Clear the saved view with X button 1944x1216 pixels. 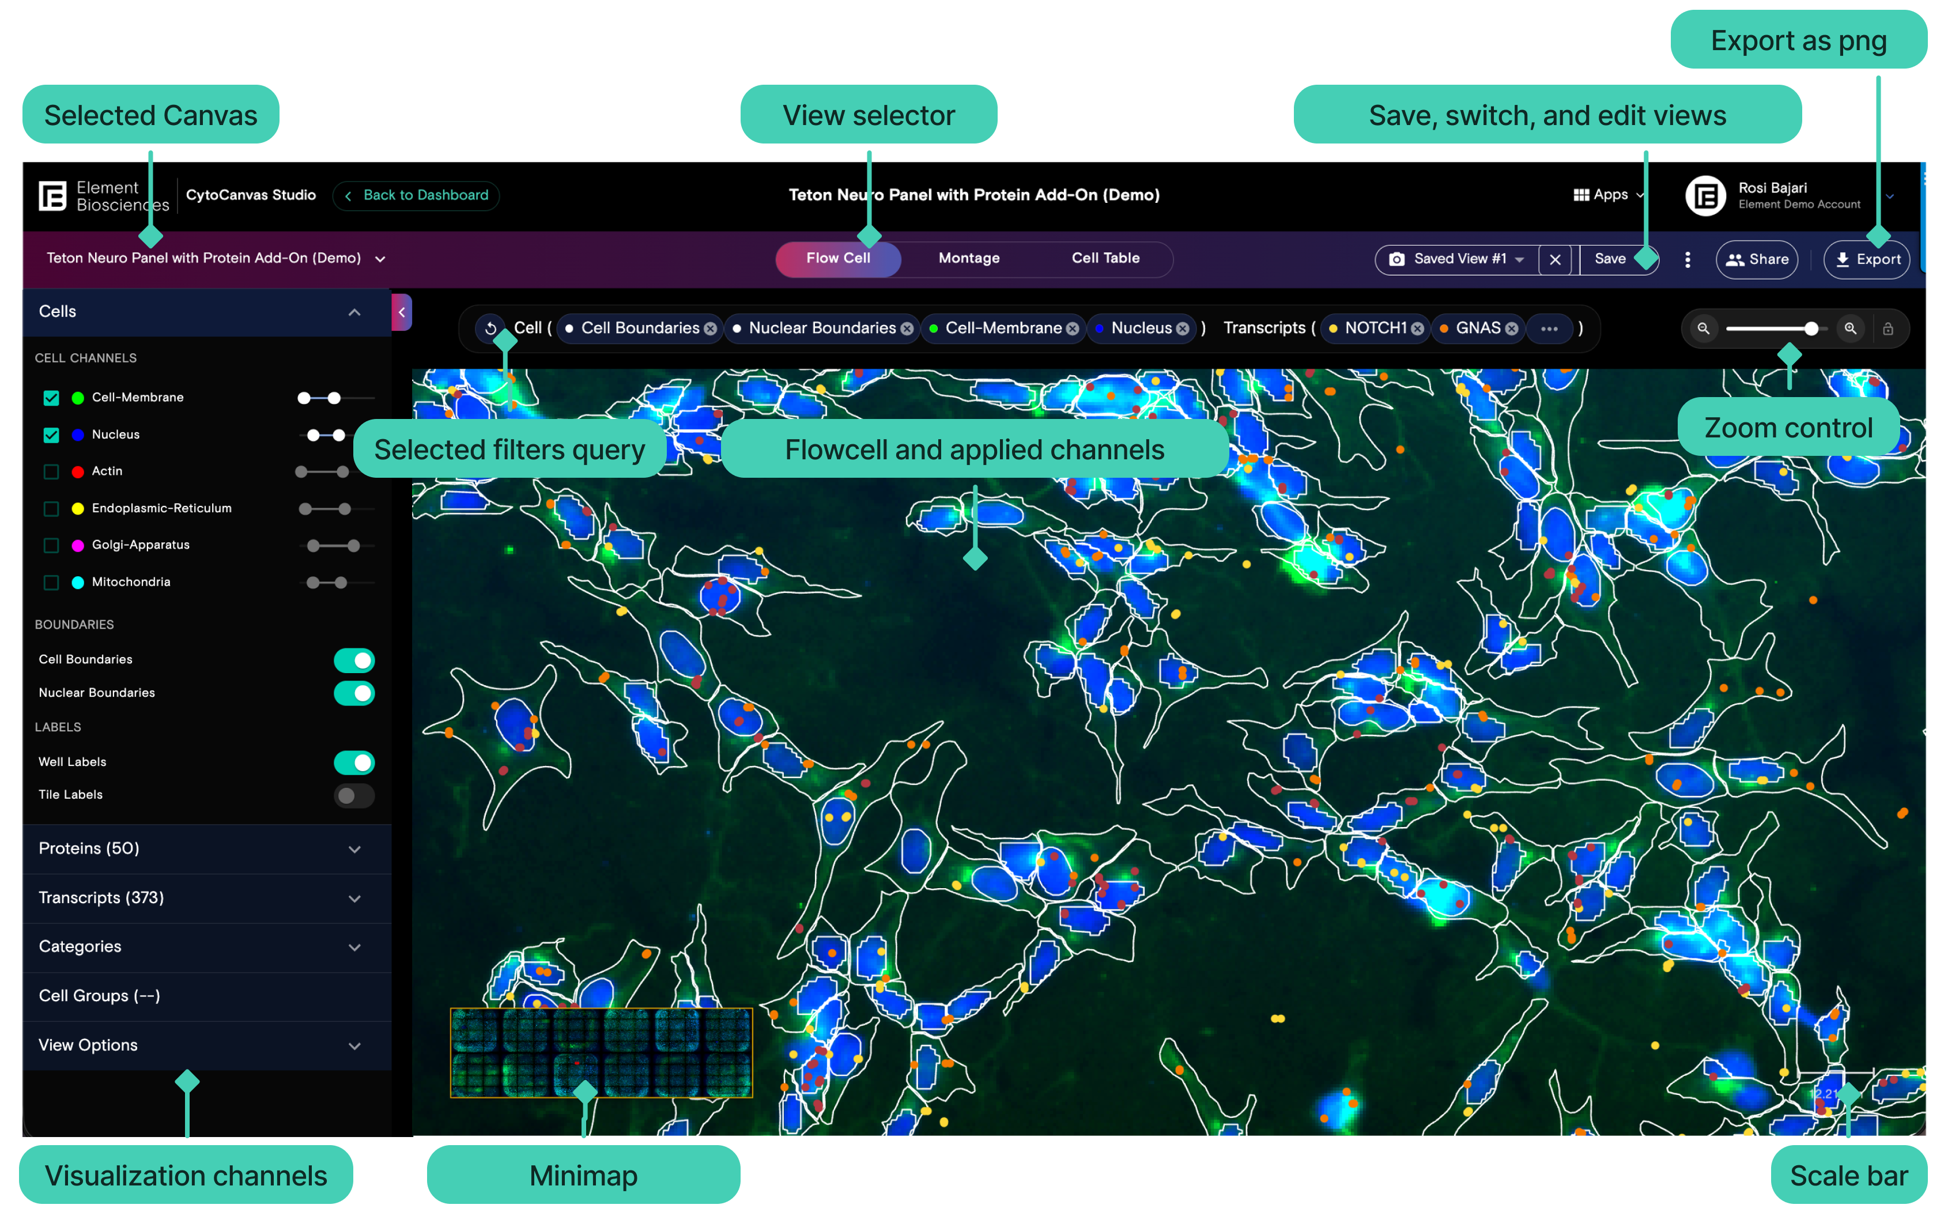(x=1555, y=259)
